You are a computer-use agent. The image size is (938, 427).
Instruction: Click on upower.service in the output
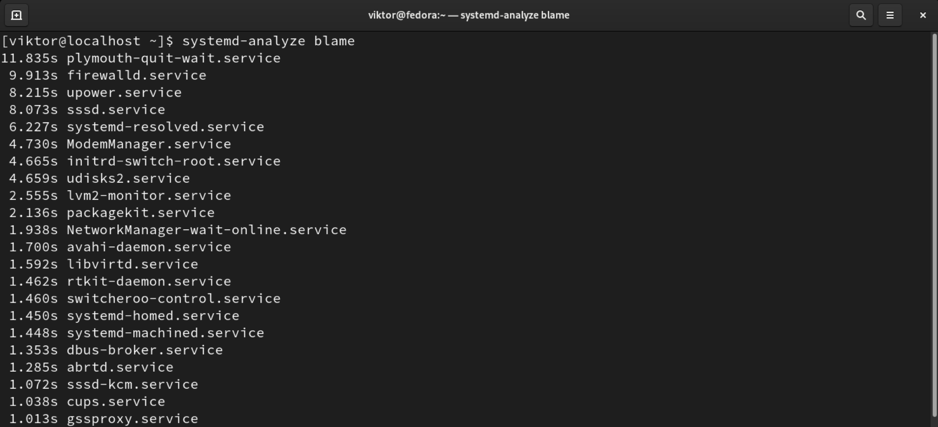[x=124, y=92]
